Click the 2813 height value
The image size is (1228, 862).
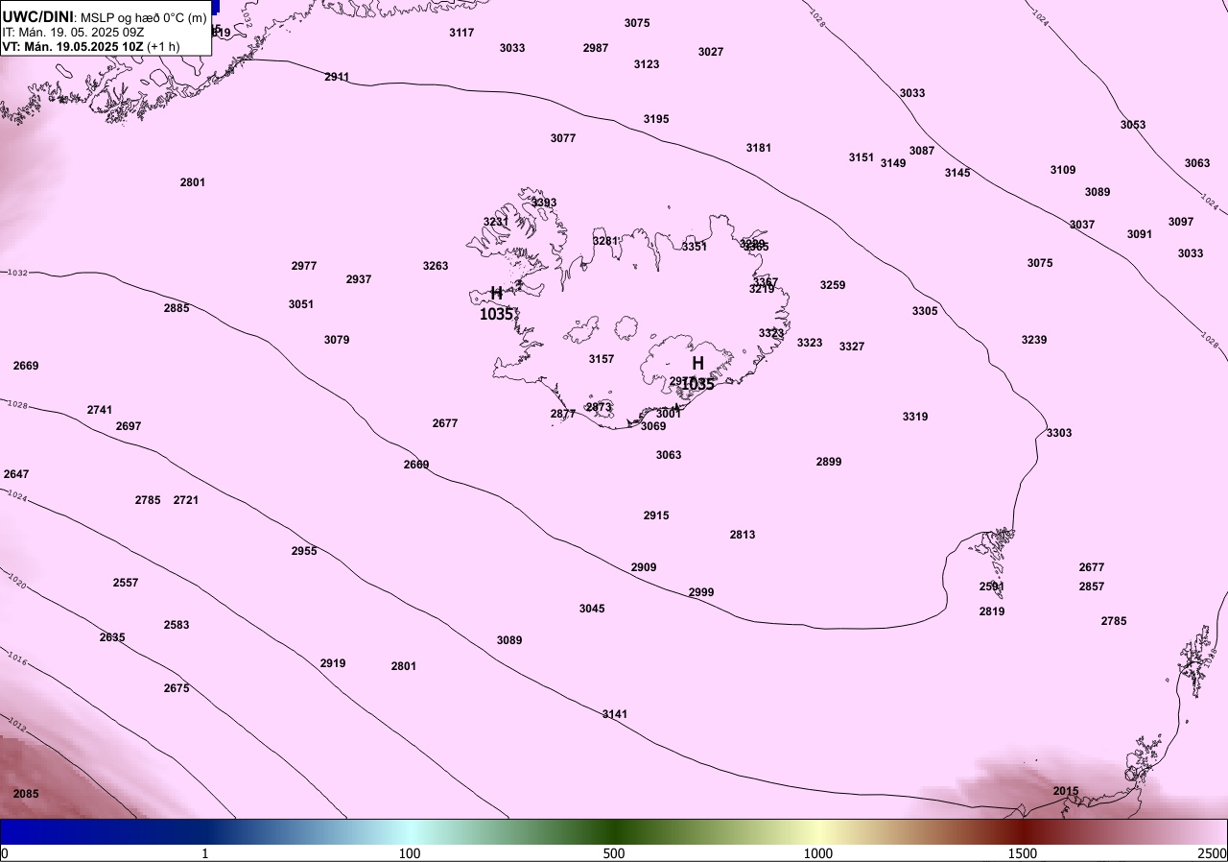743,535
